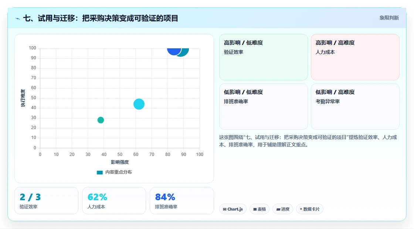Image resolution: width=414 pixels, height=229 pixels.
Task: Click the 考勤异常率 text
Action: coord(328,101)
